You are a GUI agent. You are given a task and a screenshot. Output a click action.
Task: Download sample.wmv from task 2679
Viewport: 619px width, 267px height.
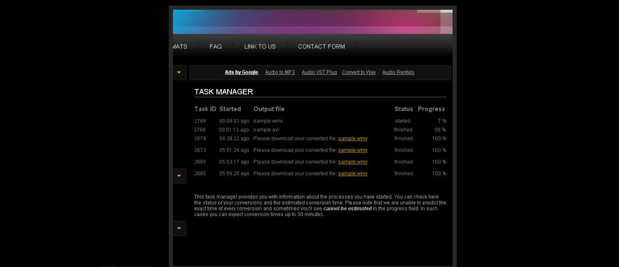pyautogui.click(x=353, y=139)
